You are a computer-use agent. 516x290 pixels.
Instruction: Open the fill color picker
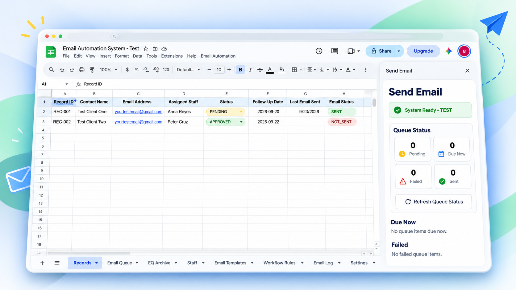pos(282,70)
